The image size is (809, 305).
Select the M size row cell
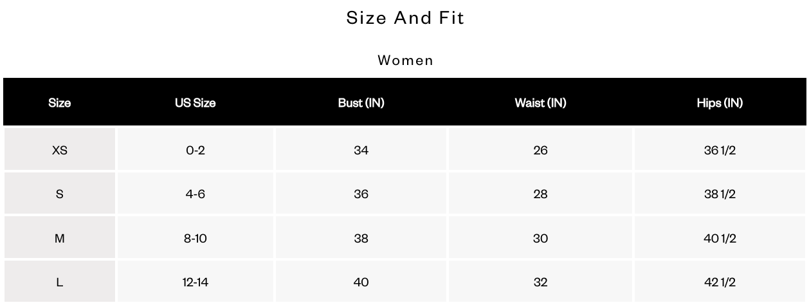[x=59, y=238]
